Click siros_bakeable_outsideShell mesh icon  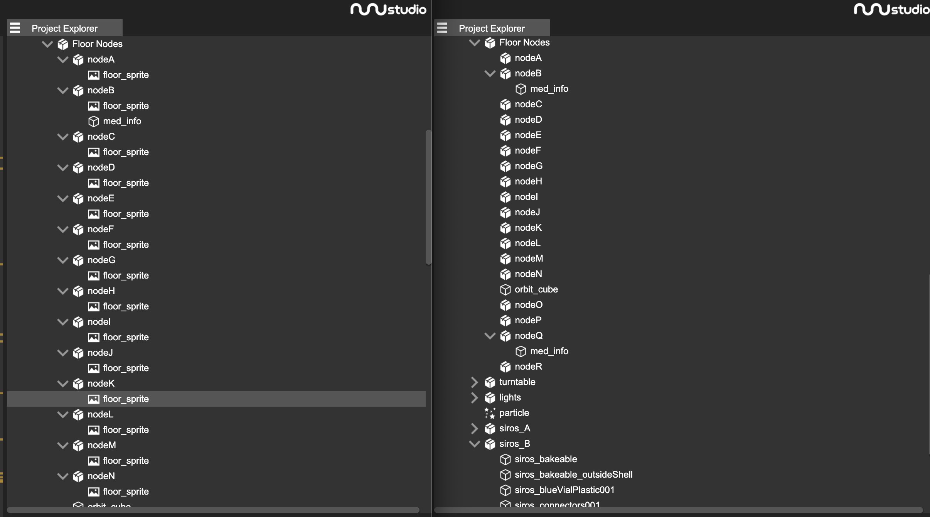tap(505, 475)
